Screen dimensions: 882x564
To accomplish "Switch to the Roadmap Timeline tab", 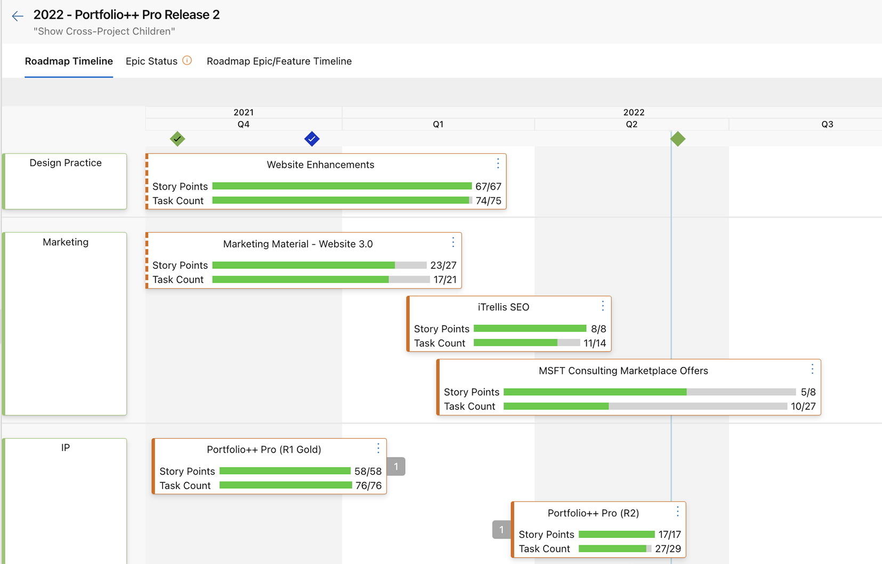I will [69, 61].
